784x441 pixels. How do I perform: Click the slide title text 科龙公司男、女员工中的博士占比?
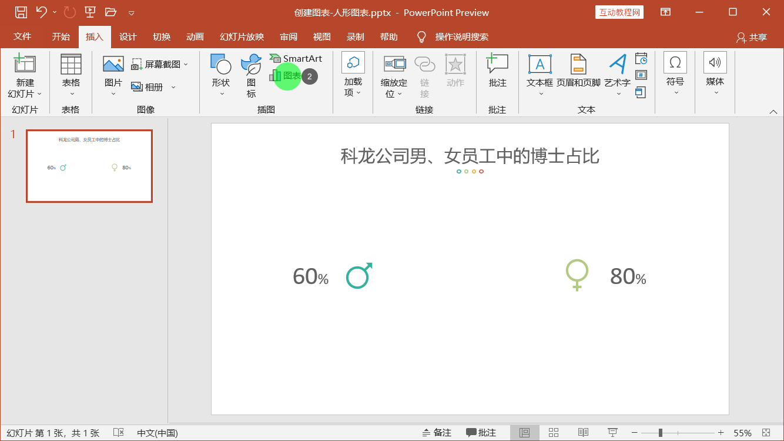pos(470,156)
